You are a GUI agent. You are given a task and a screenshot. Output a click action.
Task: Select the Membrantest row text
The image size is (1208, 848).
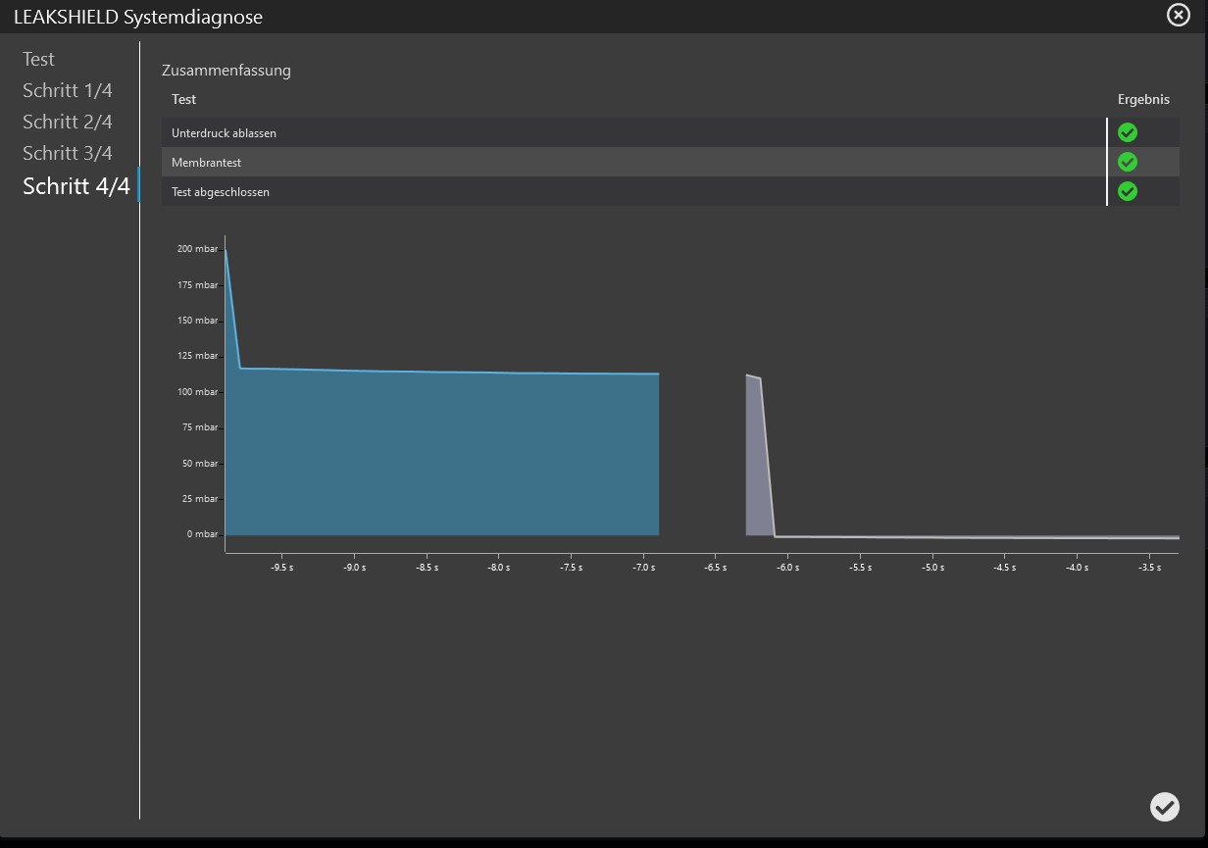[205, 163]
